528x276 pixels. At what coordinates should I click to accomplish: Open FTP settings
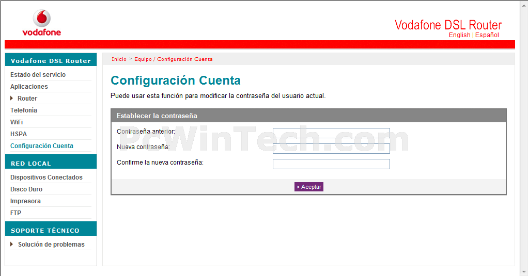click(x=15, y=213)
